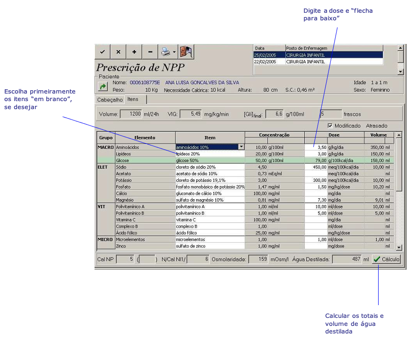The width and height of the screenshot is (415, 341).
Task: Remove a record with the minus icon
Action: click(150, 52)
